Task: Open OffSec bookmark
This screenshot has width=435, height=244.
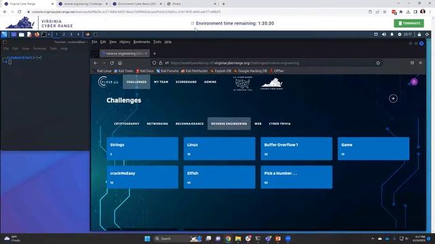Action: (x=277, y=70)
